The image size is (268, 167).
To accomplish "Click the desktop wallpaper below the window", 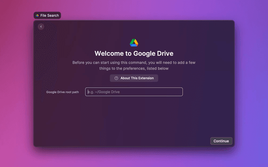I will 134,157.
